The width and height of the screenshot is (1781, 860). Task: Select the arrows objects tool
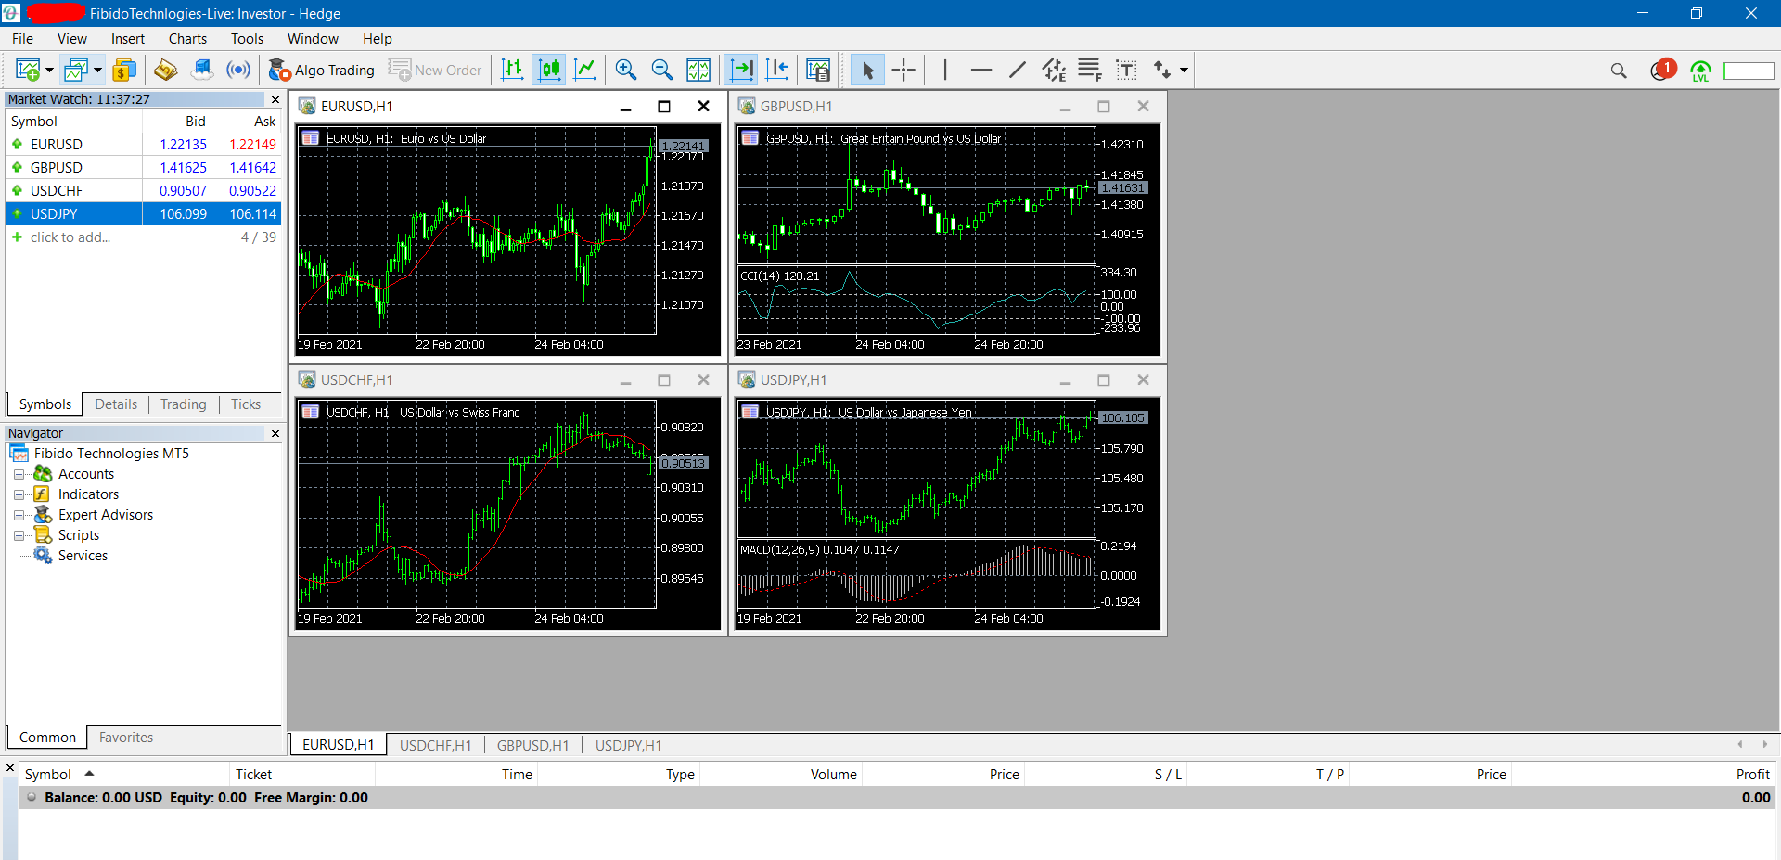click(x=1162, y=70)
